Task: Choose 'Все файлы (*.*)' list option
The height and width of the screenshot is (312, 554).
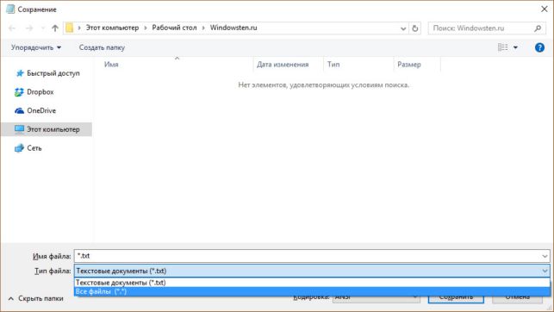Action: (312, 291)
